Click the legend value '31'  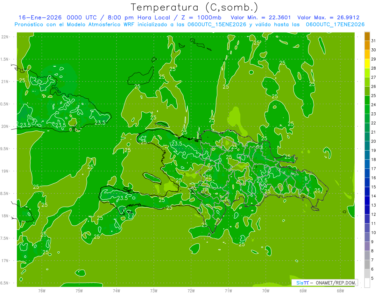[x=373, y=41]
